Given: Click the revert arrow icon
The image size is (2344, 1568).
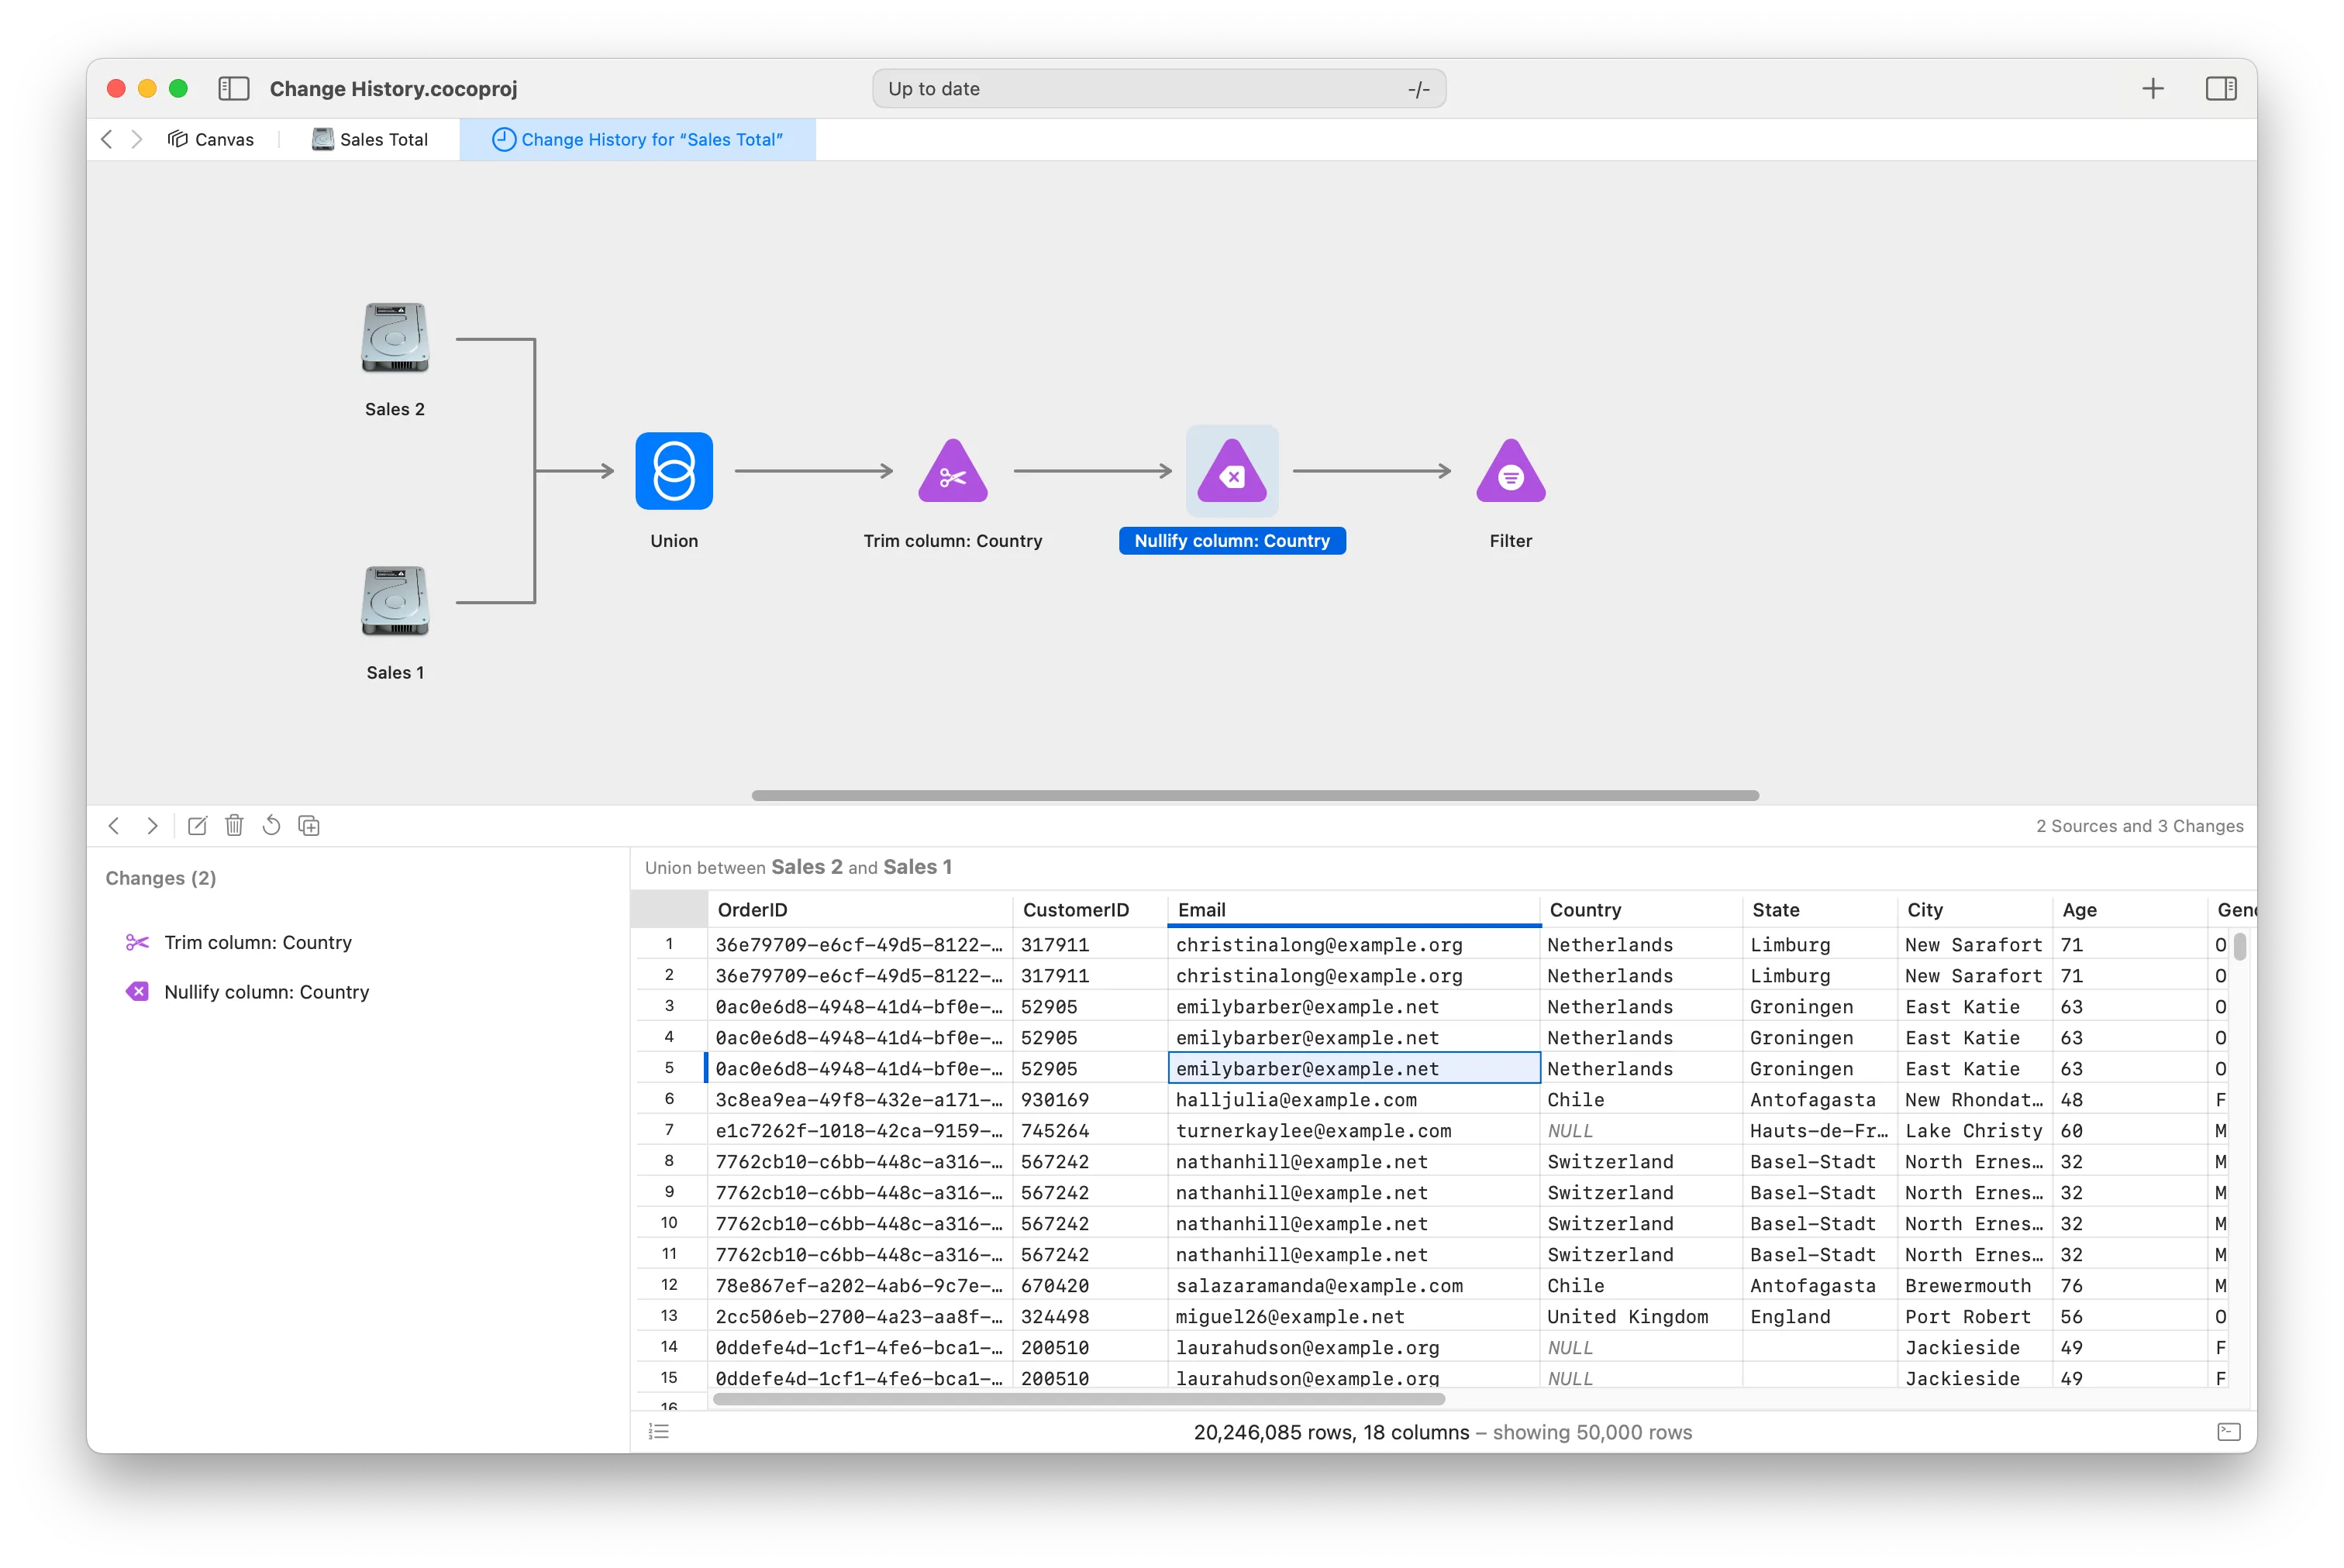Looking at the screenshot, I should tap(271, 826).
